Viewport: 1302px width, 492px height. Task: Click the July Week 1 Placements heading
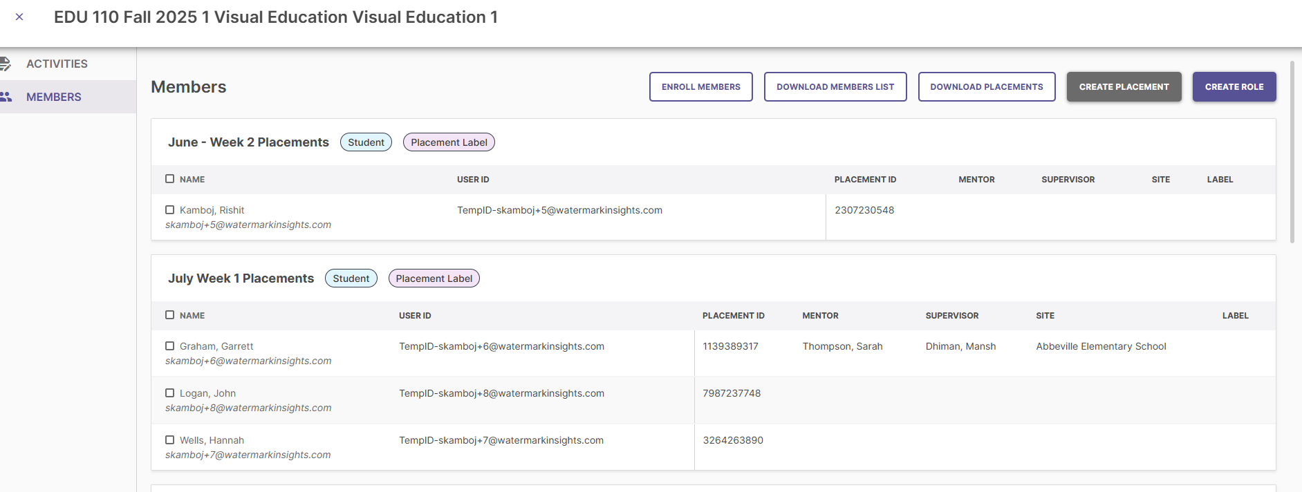[241, 278]
